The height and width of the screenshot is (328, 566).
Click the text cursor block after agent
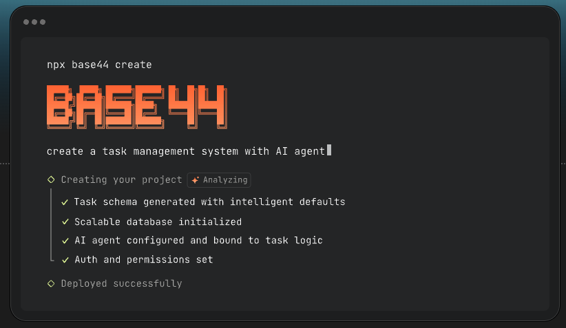pyautogui.click(x=329, y=150)
